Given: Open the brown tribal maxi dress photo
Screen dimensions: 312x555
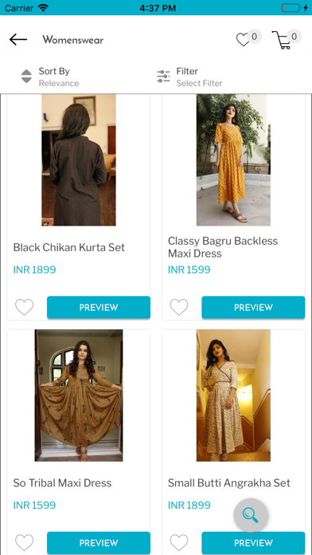Looking at the screenshot, I should (x=79, y=396).
